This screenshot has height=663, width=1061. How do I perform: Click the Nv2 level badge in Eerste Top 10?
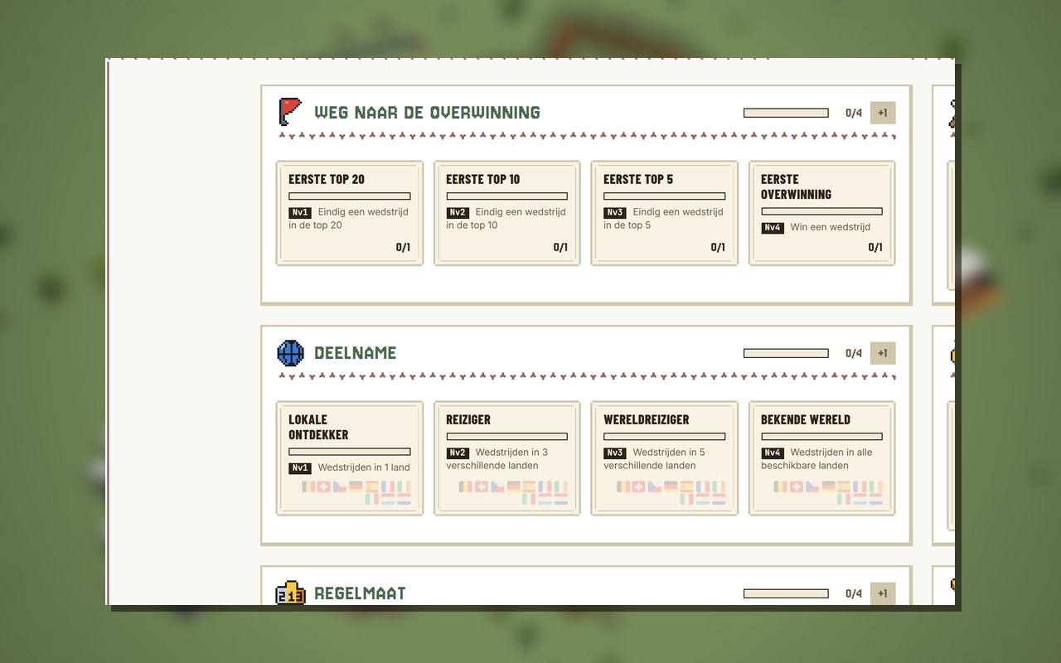[x=458, y=213]
